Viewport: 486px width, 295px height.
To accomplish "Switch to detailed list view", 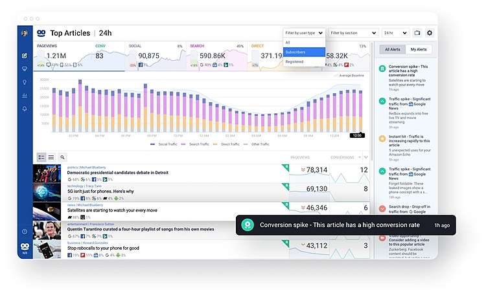I will (x=41, y=157).
